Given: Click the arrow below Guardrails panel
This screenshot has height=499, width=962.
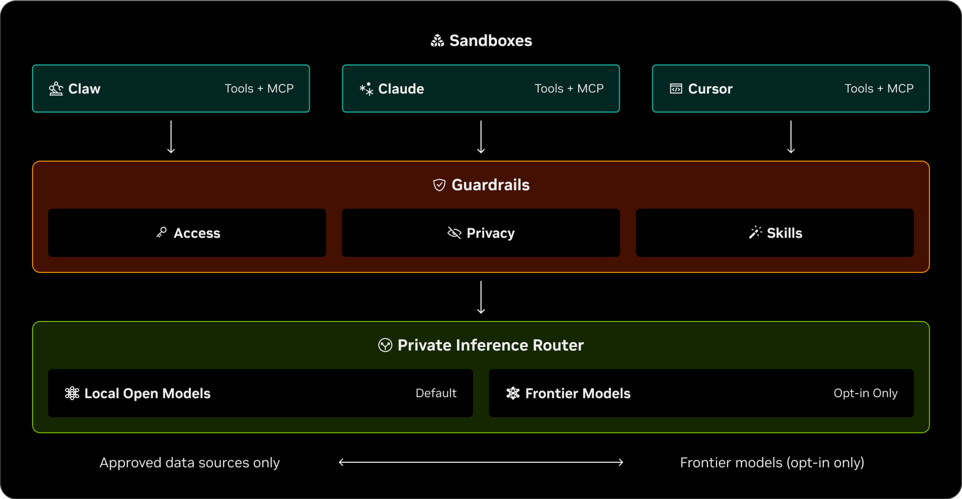Looking at the screenshot, I should 481,297.
